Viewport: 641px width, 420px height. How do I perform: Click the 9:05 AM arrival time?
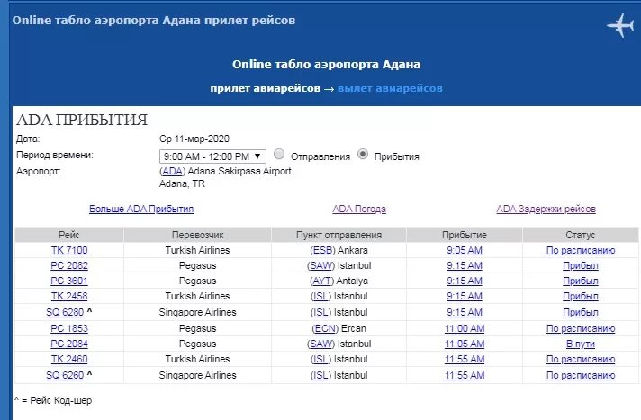tap(465, 250)
